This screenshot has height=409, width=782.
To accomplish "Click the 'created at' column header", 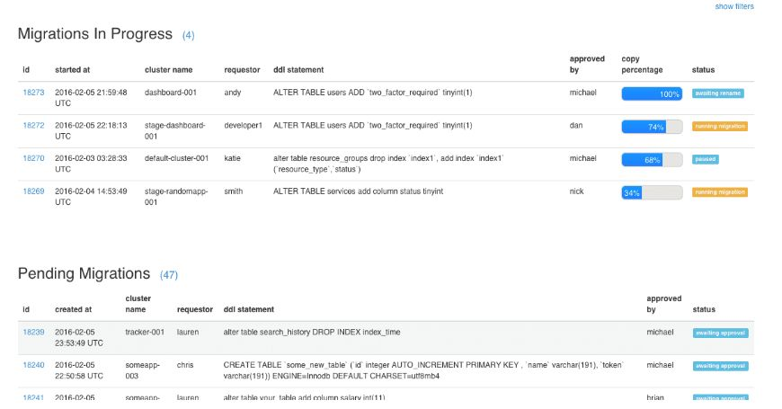I will (73, 309).
